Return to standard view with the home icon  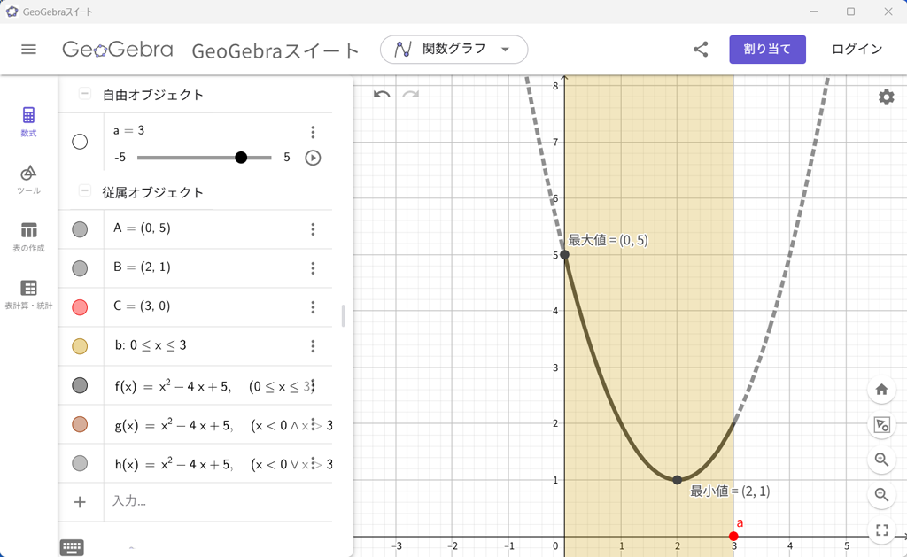tap(881, 389)
